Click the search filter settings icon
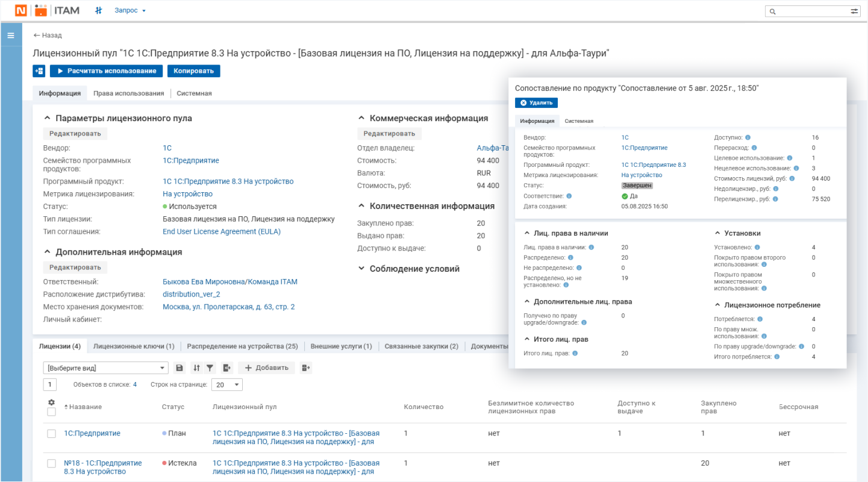This screenshot has height=482, width=868. point(854,11)
